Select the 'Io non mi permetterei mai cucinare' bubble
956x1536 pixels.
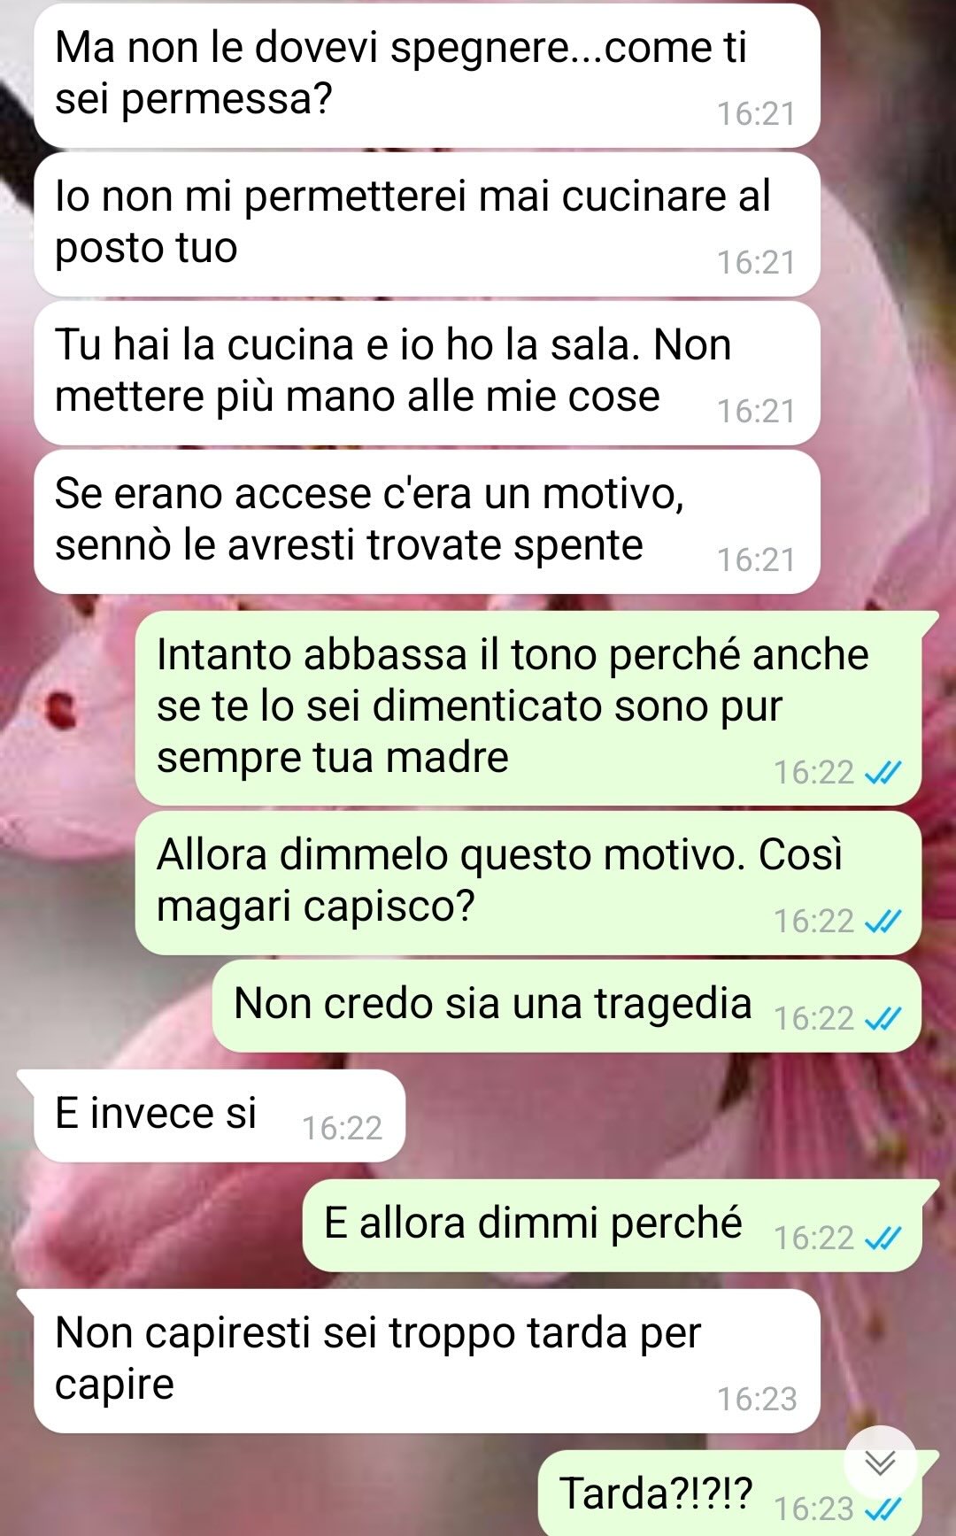pyautogui.click(x=427, y=225)
